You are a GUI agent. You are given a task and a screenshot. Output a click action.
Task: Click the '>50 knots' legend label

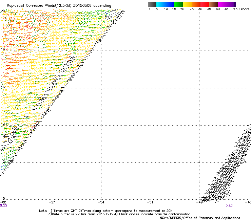tap(241, 9)
